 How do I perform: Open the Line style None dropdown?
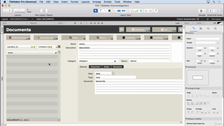(x=188, y=23)
